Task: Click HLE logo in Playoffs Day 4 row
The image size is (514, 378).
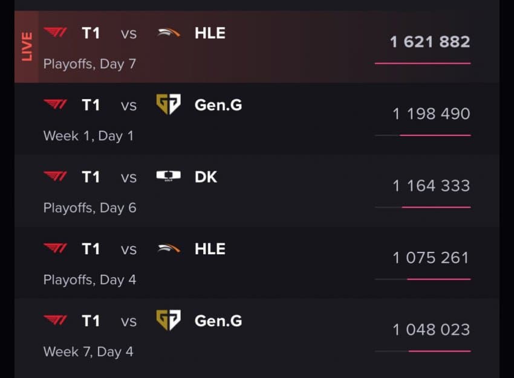Action: pos(169,249)
